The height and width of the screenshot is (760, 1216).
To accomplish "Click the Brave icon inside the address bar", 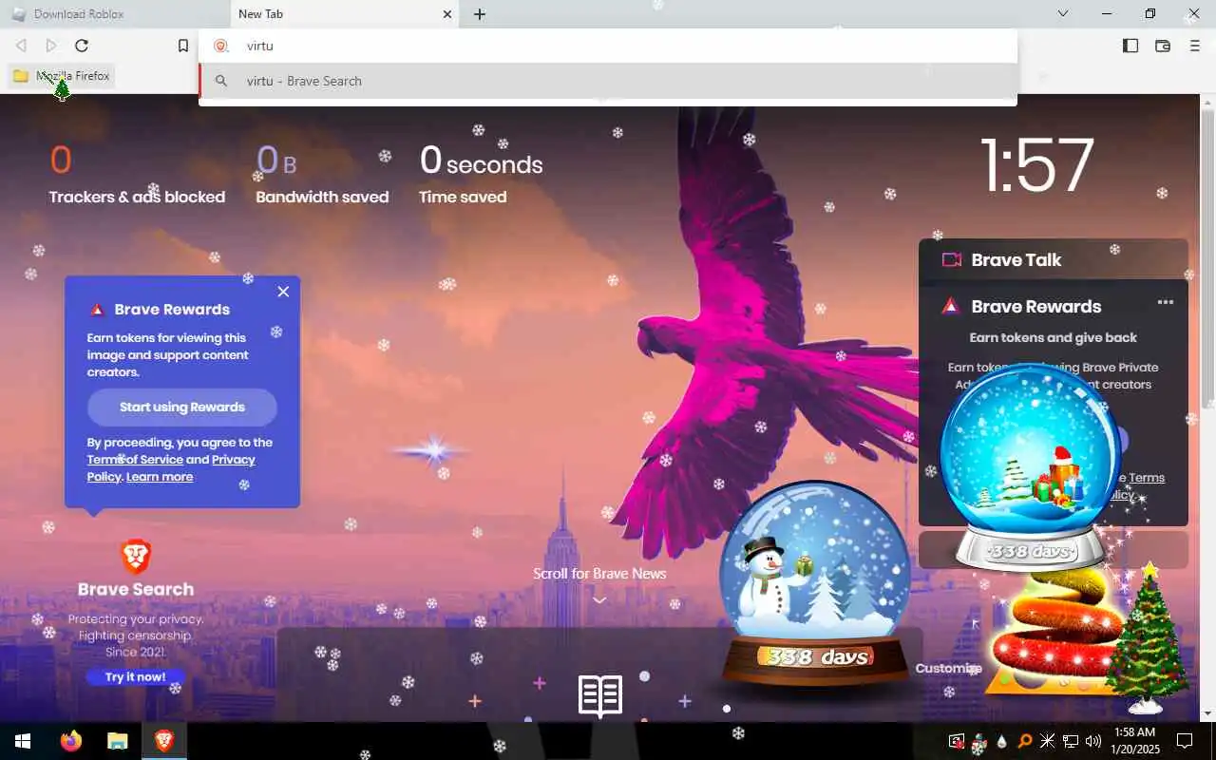I will tap(221, 46).
